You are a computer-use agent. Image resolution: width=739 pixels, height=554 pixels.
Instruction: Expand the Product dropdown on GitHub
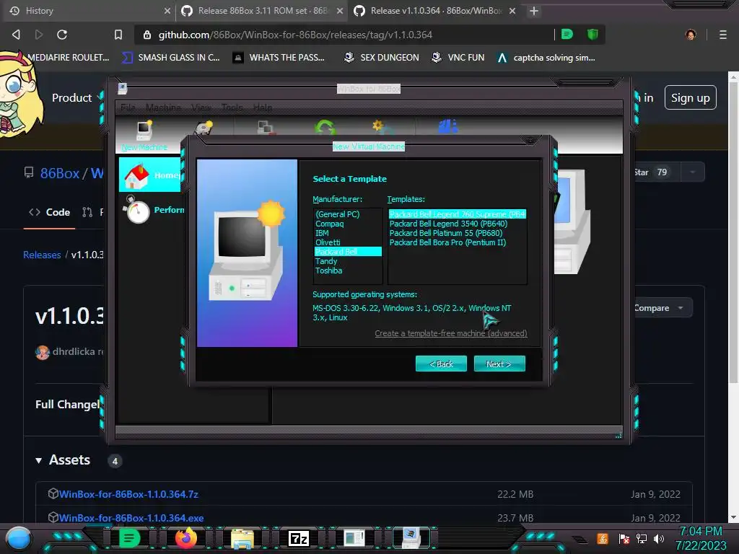click(77, 97)
